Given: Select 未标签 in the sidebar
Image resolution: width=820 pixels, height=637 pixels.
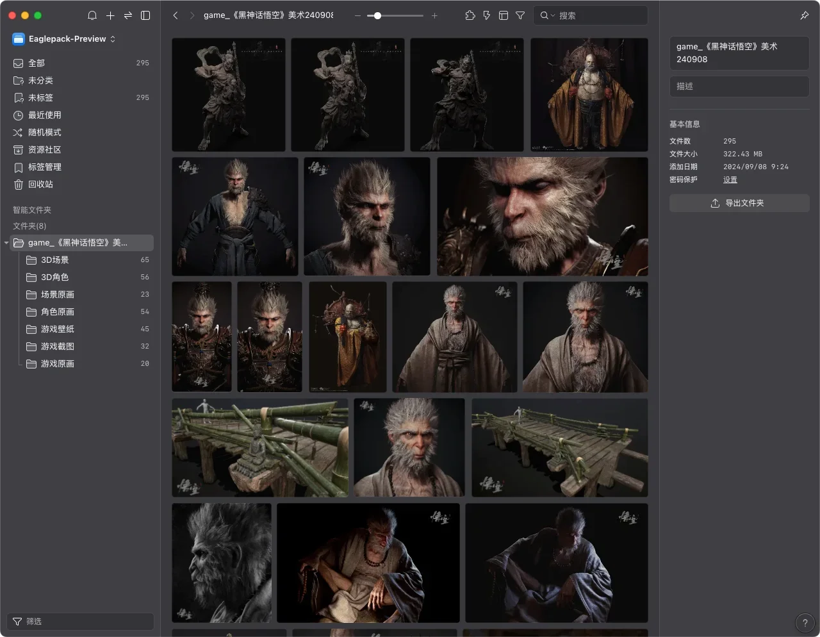Looking at the screenshot, I should tap(81, 97).
